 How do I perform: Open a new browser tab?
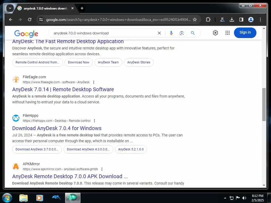click(x=82, y=8)
